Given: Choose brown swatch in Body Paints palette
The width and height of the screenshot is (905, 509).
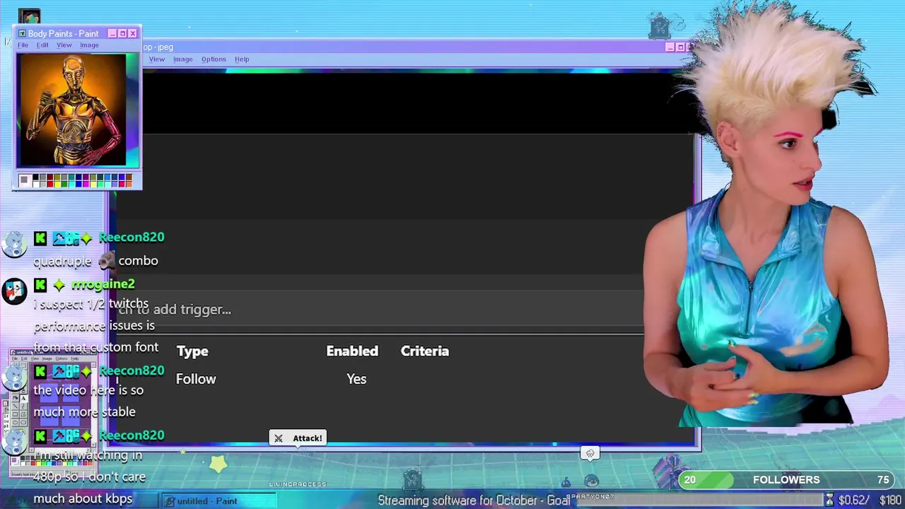Looking at the screenshot, I should pyautogui.click(x=129, y=177).
